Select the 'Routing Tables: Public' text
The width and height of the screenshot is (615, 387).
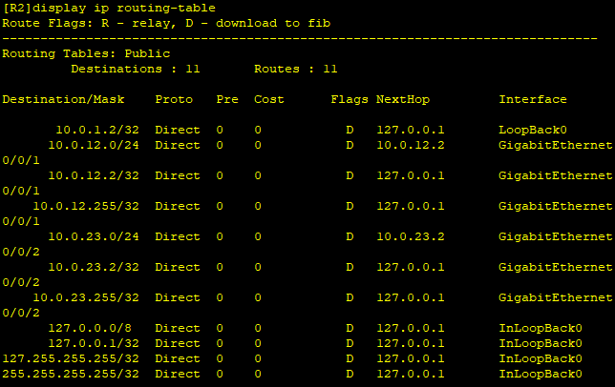pos(86,53)
